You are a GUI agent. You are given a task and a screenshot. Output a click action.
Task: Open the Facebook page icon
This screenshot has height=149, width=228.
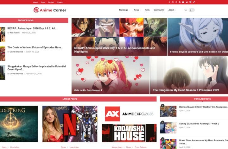(169, 2)
